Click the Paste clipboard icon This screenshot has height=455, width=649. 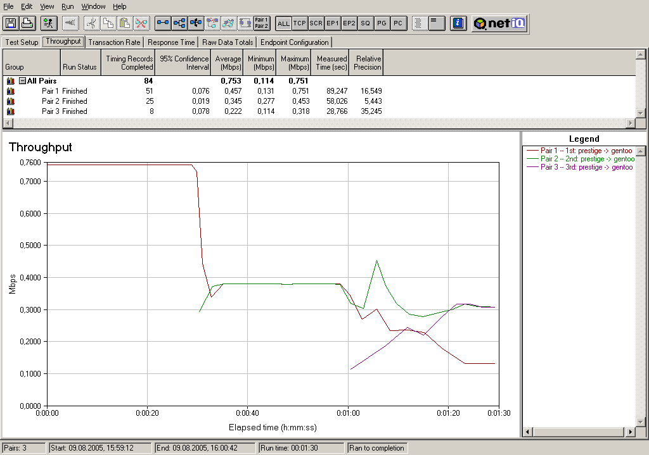125,23
